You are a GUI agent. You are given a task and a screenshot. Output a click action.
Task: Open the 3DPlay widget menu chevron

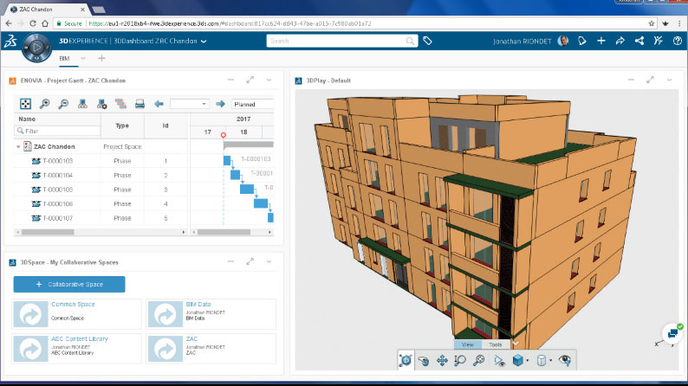click(x=669, y=80)
